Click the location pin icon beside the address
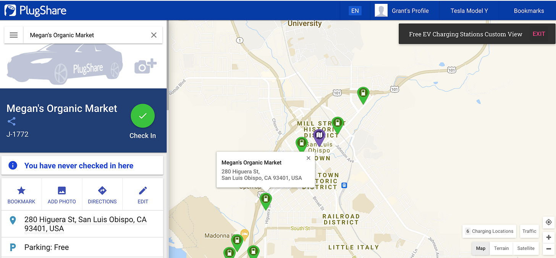Image resolution: width=556 pixels, height=258 pixels. tap(13, 221)
